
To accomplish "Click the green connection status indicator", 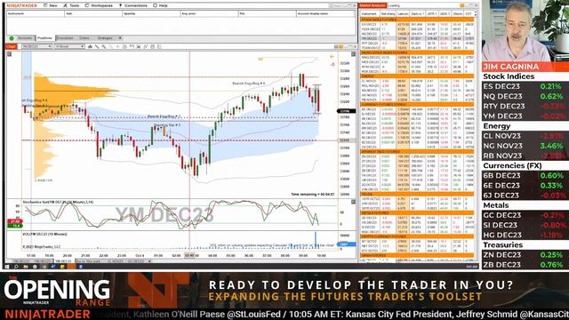I will click(12, 38).
